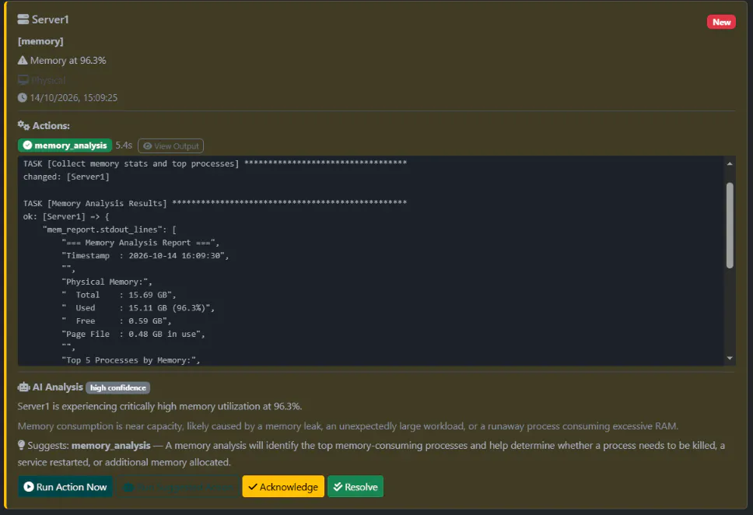
Task: Click the line 'TASK [Memory Analysis Results]'
Action: [215, 203]
